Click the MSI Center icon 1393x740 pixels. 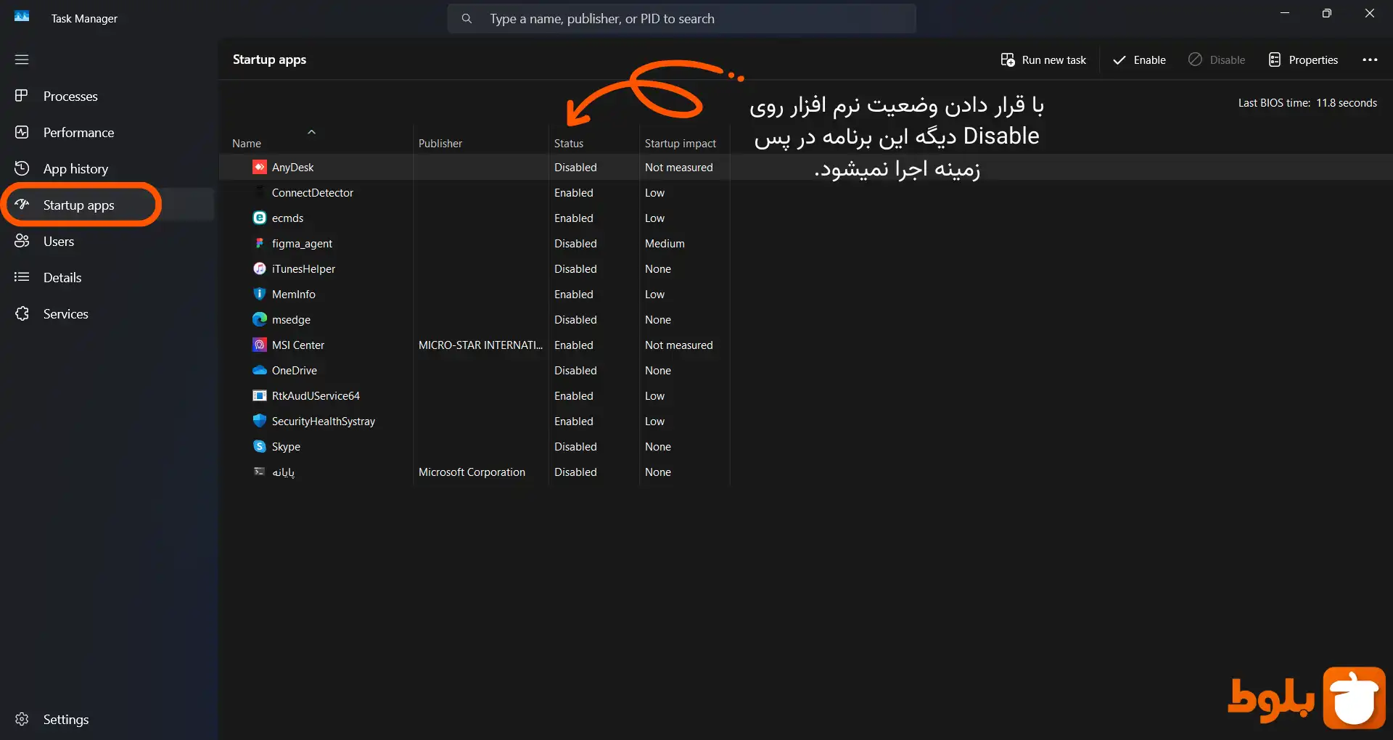259,345
